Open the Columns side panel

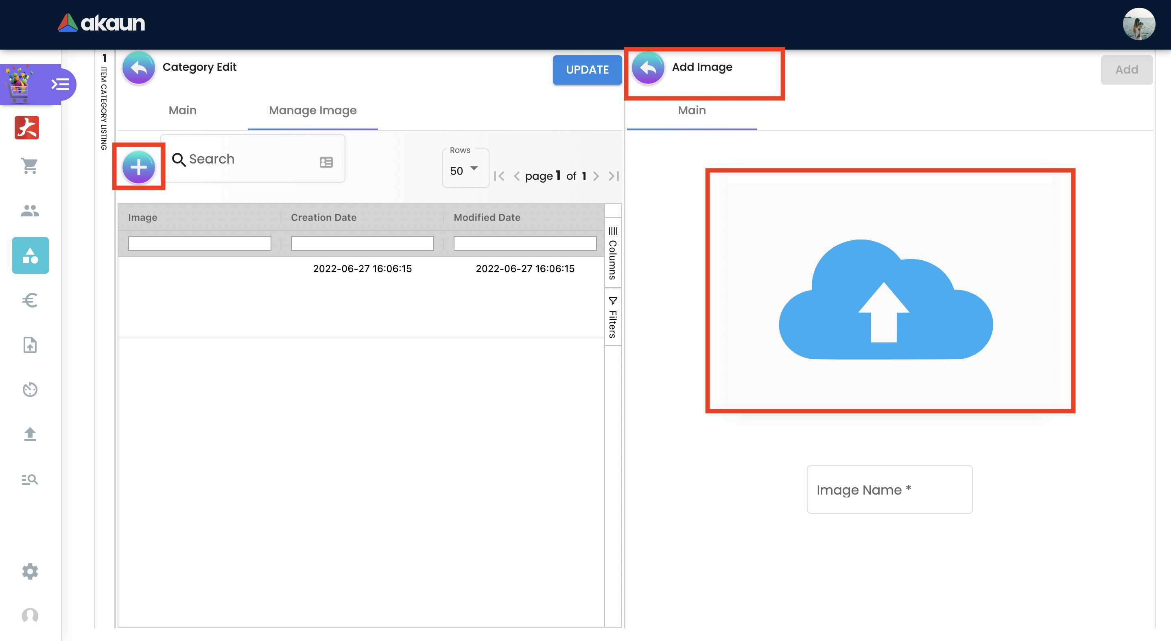click(x=613, y=253)
